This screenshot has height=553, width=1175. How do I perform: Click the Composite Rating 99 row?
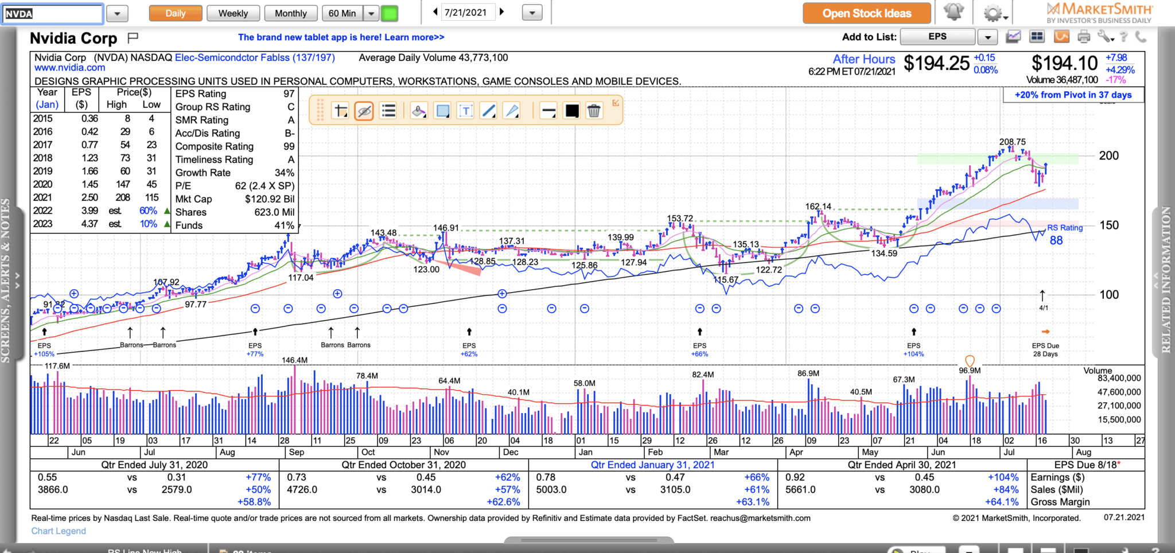235,146
